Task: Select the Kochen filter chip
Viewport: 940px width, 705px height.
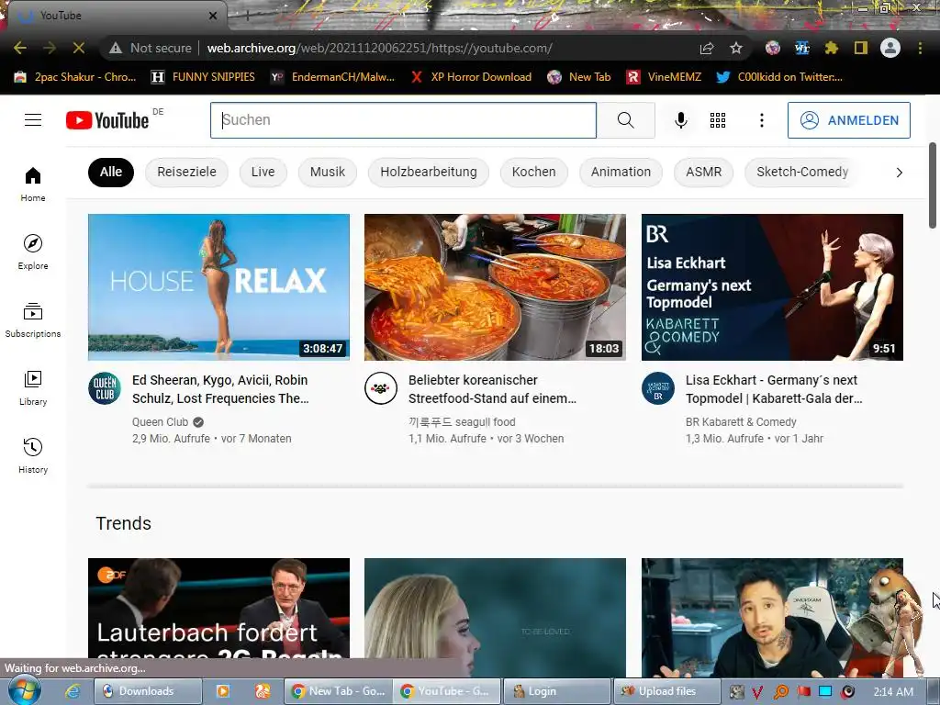Action: point(533,172)
